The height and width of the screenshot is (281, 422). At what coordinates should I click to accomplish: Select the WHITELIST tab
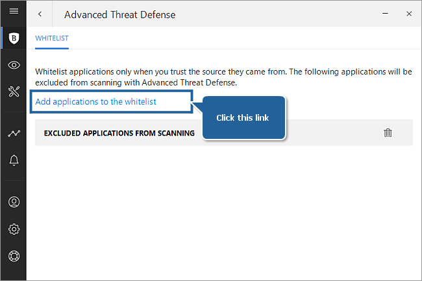(52, 38)
